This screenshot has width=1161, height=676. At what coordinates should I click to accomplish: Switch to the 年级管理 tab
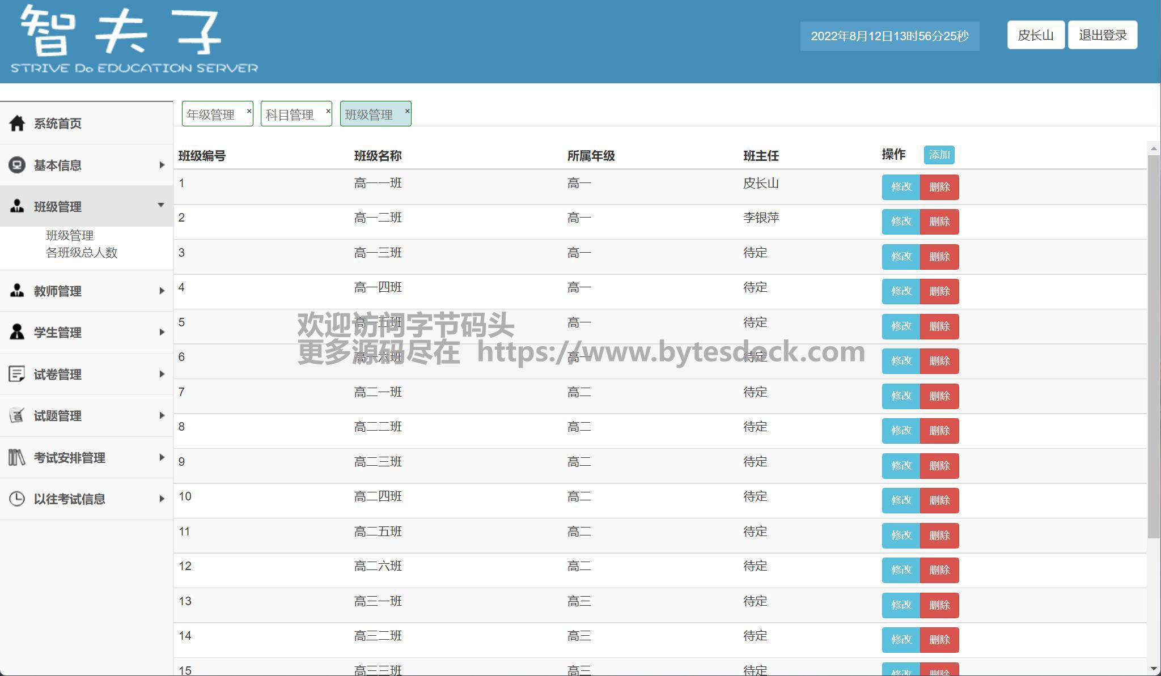pos(211,114)
